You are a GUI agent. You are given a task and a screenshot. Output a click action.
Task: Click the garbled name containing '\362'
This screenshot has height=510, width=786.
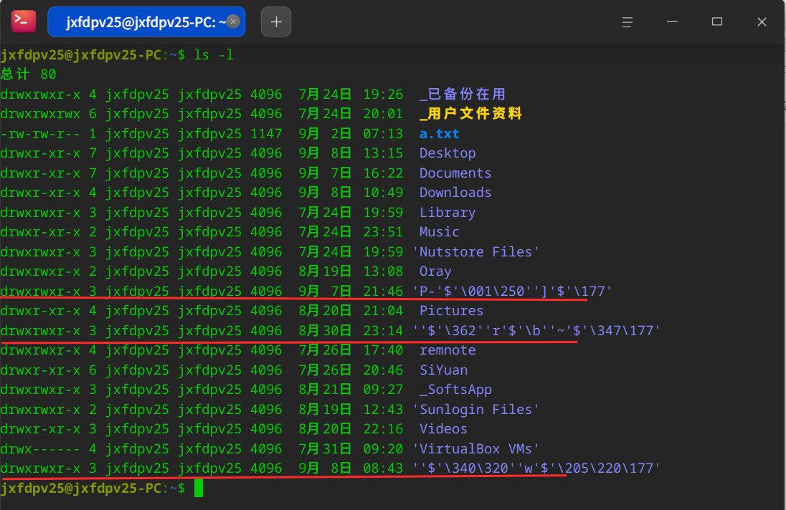536,331
